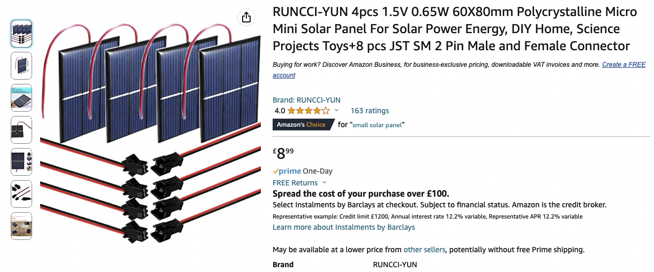Expand the ratings breakdown chevron
The height and width of the screenshot is (272, 654).
[336, 111]
